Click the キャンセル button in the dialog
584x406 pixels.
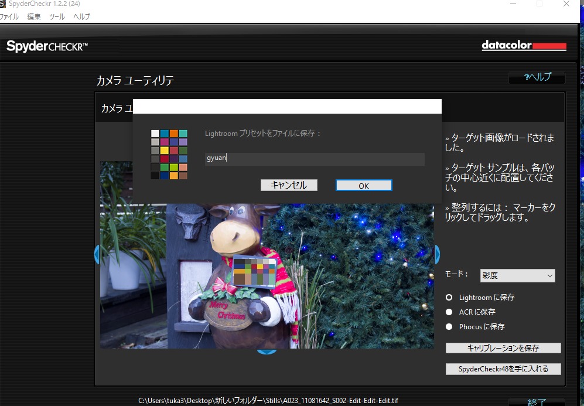point(288,185)
